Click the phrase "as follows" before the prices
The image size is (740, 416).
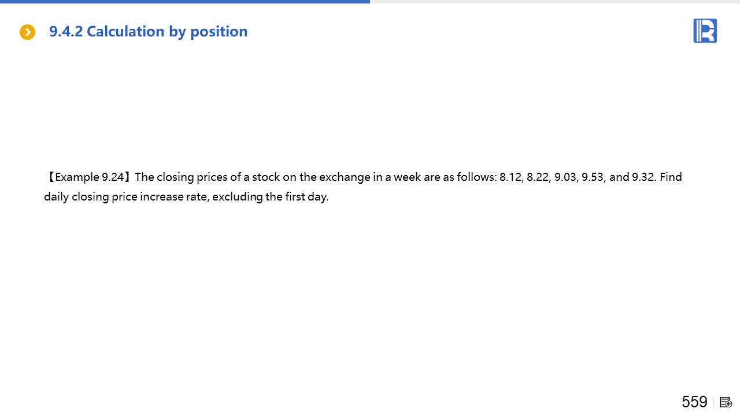point(469,177)
